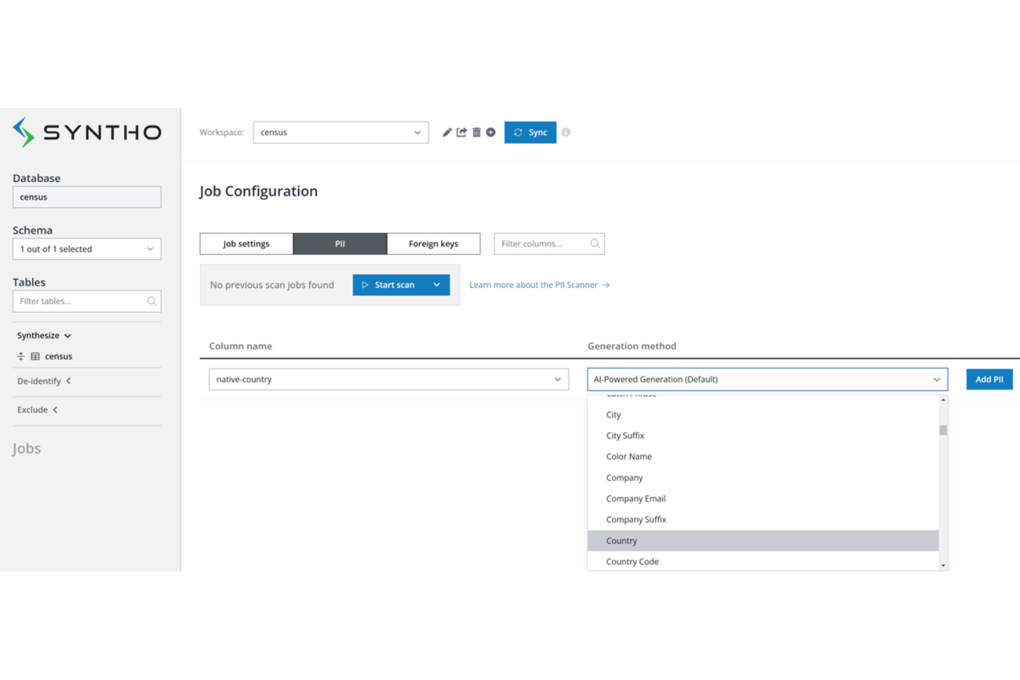Start the PII scan

pos(389,285)
